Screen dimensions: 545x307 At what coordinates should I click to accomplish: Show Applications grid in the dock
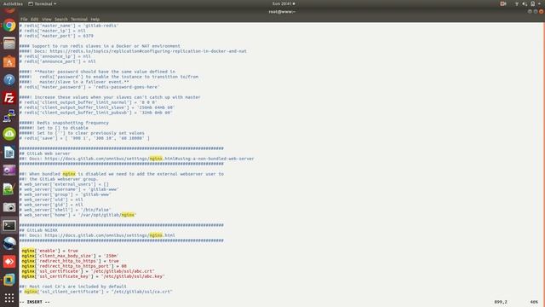coord(9,298)
